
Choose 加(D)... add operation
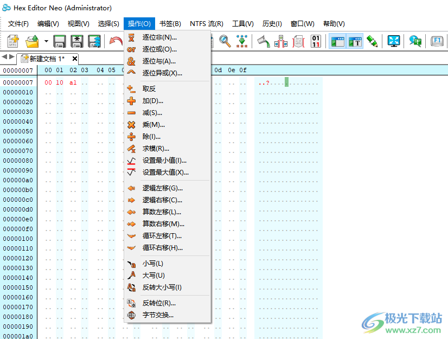pos(168,101)
